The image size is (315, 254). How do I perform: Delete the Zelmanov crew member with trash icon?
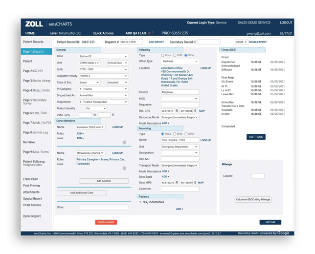pyautogui.click(x=124, y=142)
